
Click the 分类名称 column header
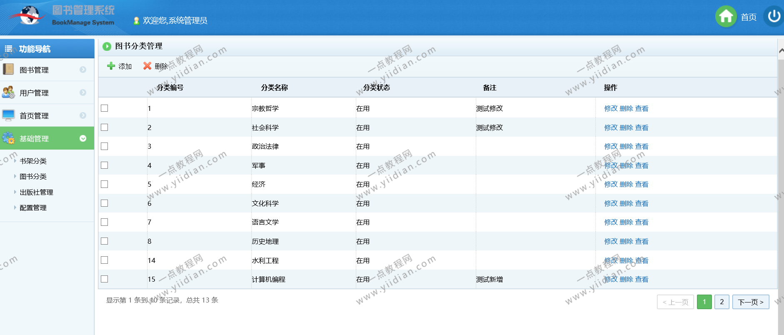(275, 87)
